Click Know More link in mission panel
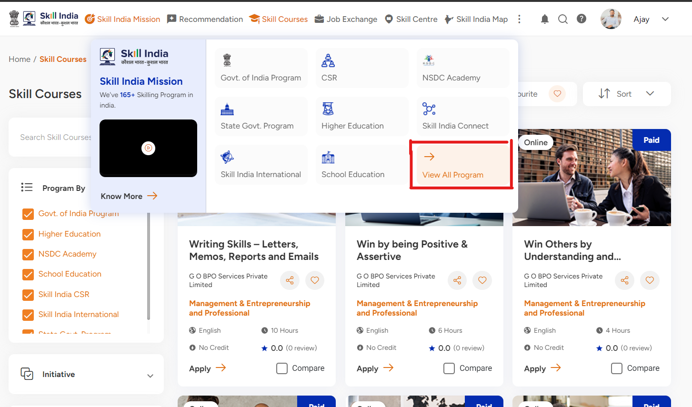692x407 pixels. click(129, 196)
